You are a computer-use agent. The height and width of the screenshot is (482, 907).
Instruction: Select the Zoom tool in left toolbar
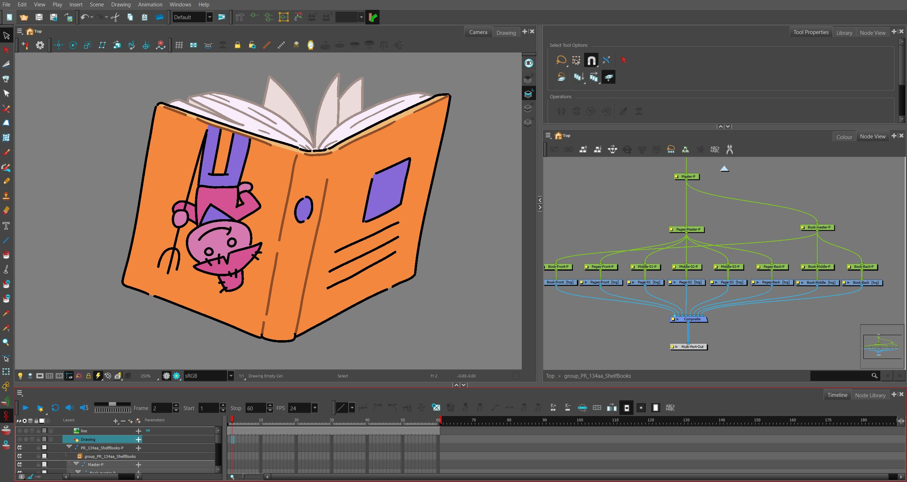click(x=6, y=343)
